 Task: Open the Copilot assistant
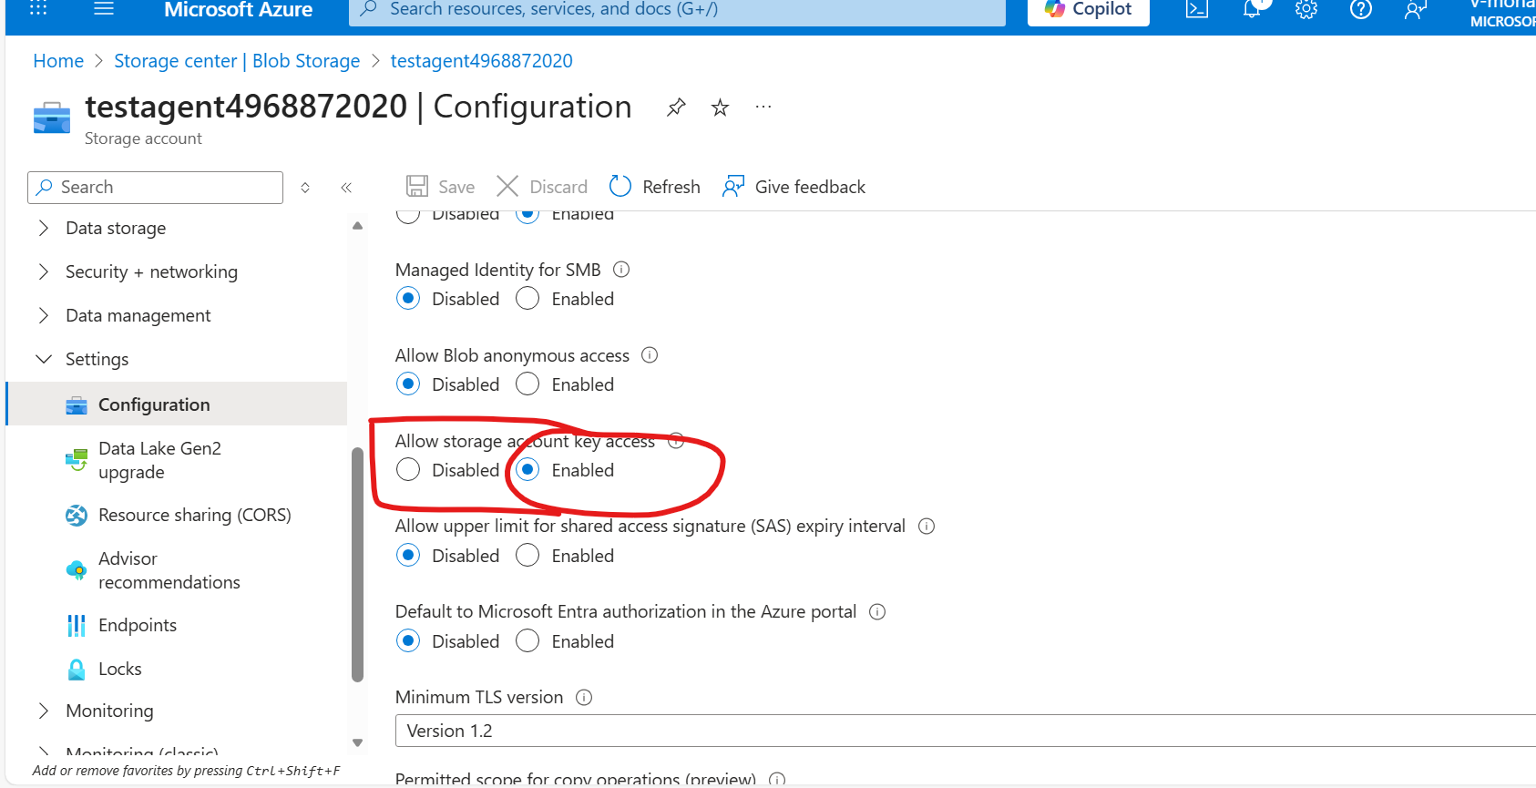pyautogui.click(x=1089, y=10)
